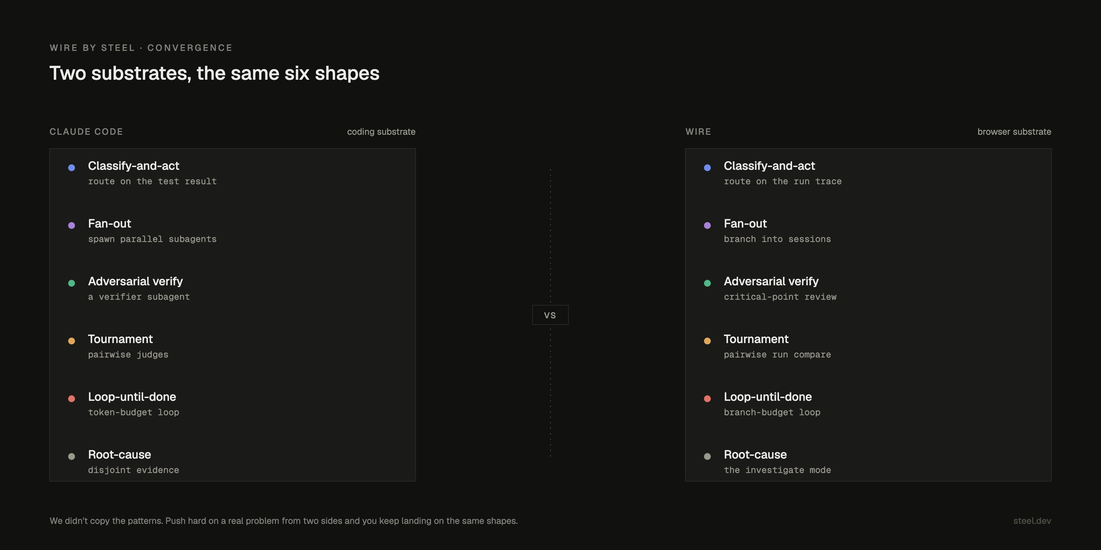Viewport: 1101px width, 550px height.
Task: Click "route on the test result"
Action: tap(152, 181)
